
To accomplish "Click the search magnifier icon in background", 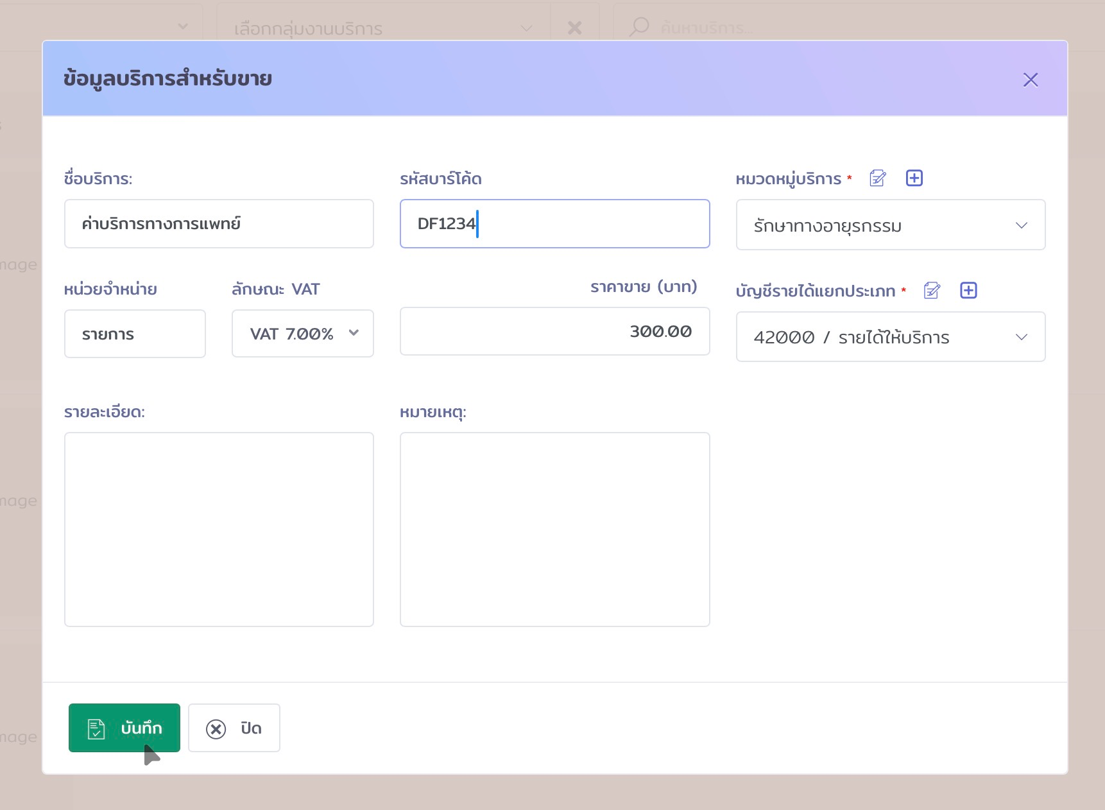I will (x=639, y=28).
